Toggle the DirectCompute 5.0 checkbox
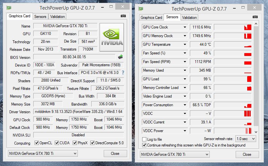Viewport: 268px width, 166px height. coord(92,143)
